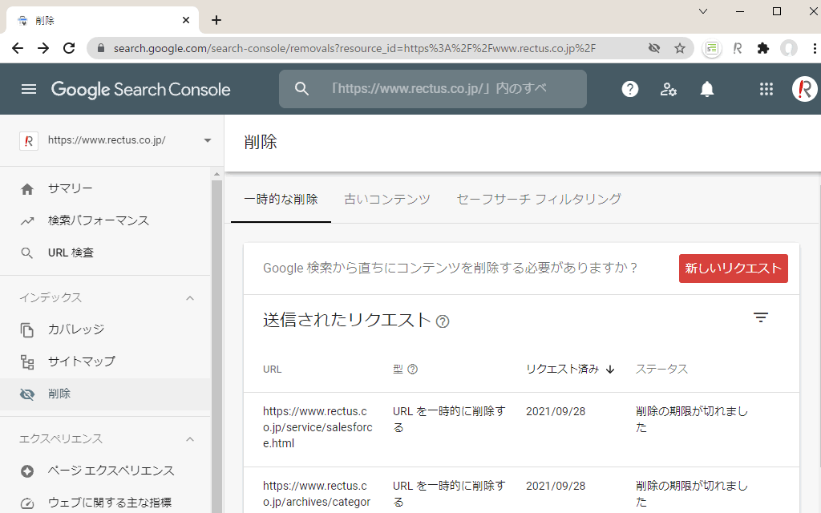
Task: Bookmark this page with the star icon
Action: click(680, 48)
